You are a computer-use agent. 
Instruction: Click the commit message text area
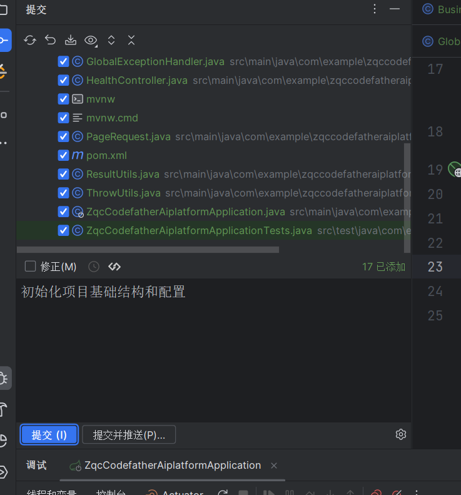(x=213, y=350)
